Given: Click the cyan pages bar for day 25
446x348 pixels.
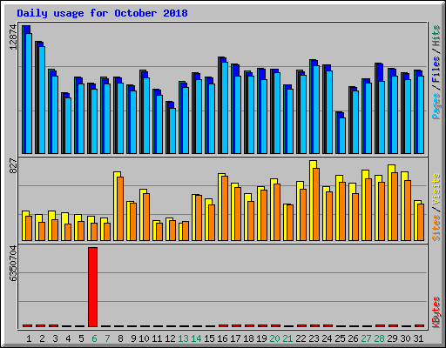Looking at the screenshot, I should [x=342, y=136].
